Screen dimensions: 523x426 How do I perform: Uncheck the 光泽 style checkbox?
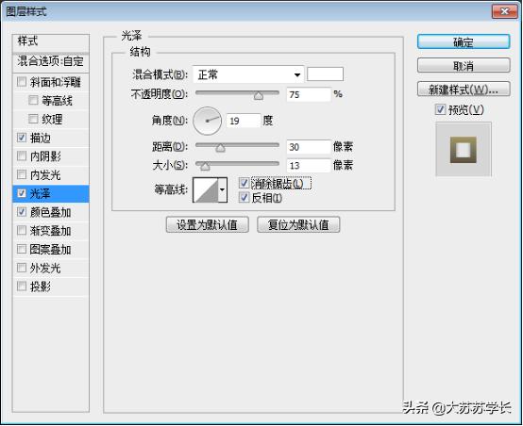point(22,193)
